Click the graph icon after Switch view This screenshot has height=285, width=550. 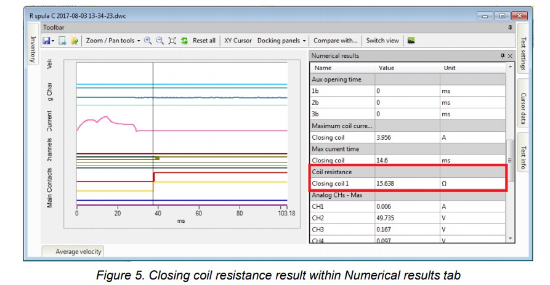411,41
